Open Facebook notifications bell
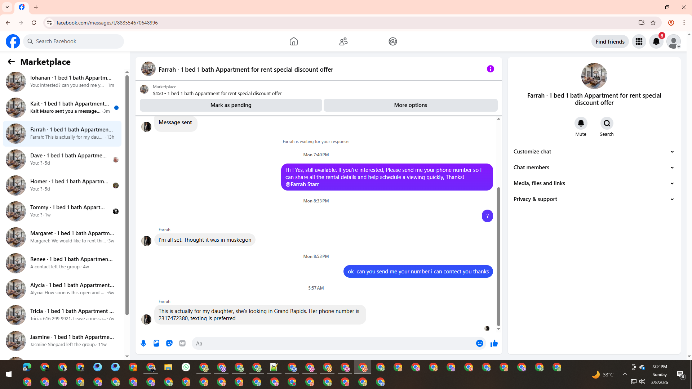This screenshot has height=389, width=692. click(x=656, y=41)
